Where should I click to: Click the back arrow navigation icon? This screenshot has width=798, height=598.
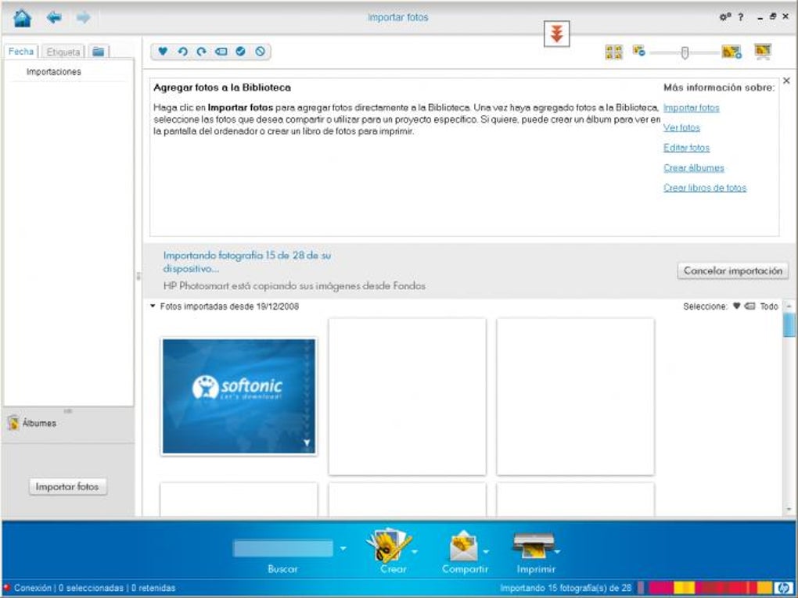(54, 18)
